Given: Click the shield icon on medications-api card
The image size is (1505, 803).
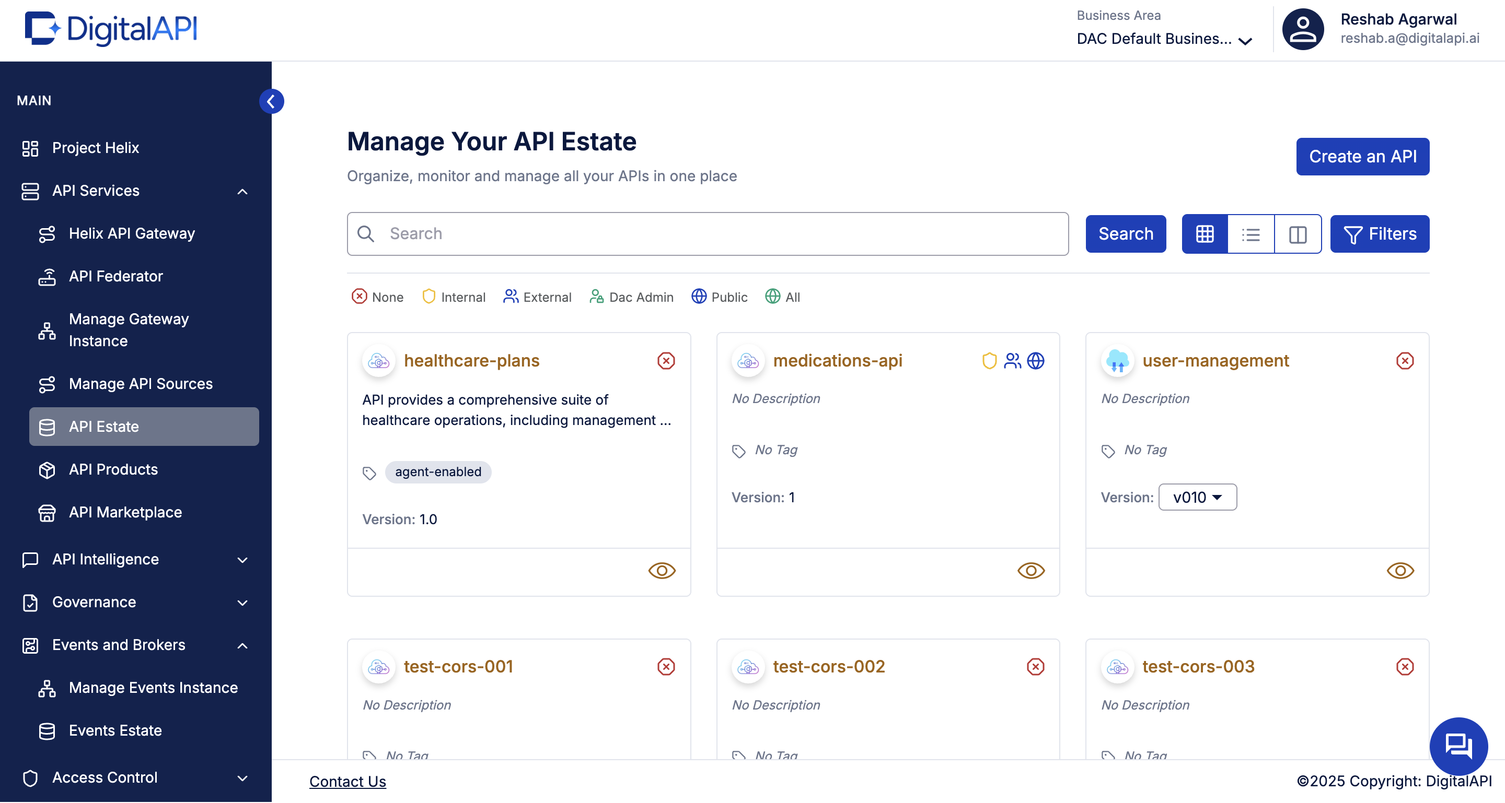Looking at the screenshot, I should pyautogui.click(x=989, y=361).
